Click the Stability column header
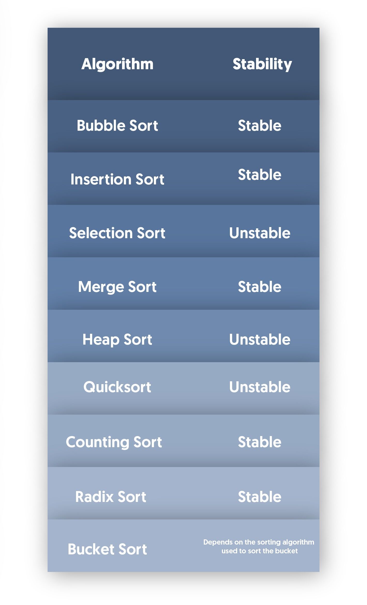 click(x=262, y=64)
